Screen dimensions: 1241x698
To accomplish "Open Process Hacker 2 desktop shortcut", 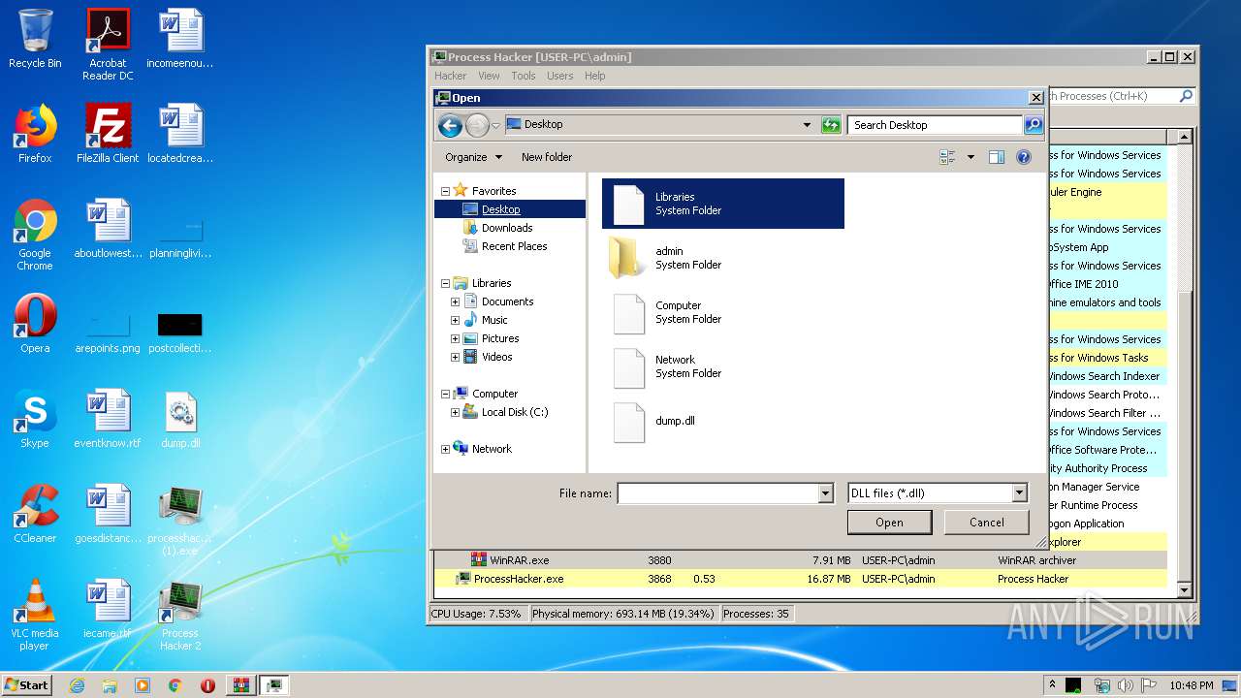I will pos(180,615).
